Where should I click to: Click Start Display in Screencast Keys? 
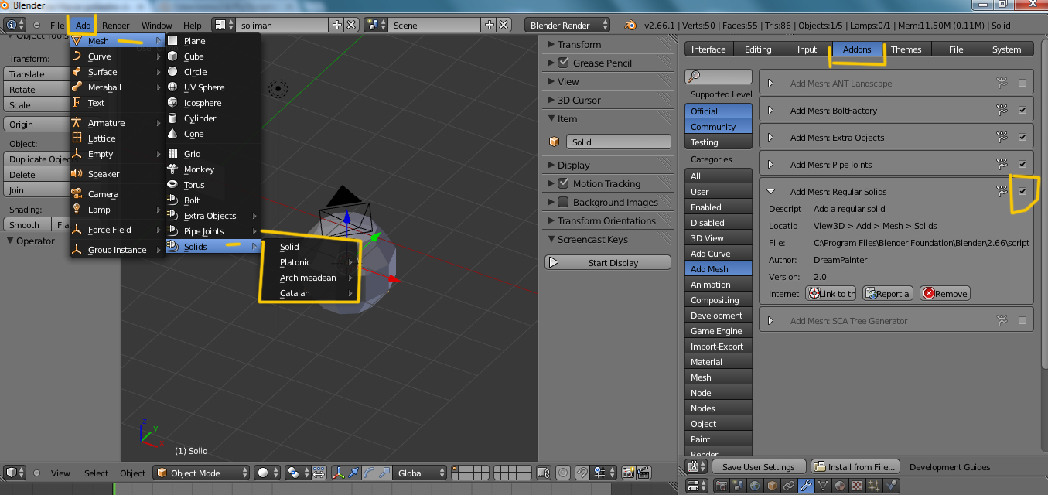point(608,263)
